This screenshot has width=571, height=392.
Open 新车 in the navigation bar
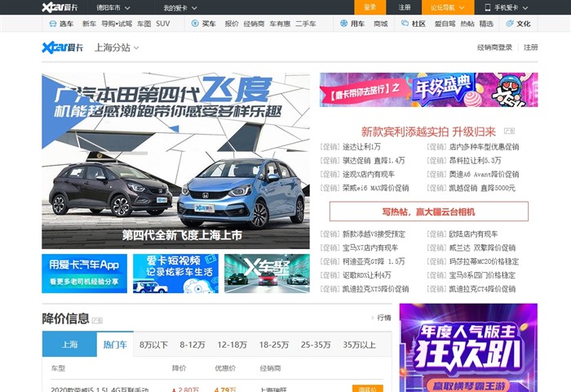[x=89, y=24]
